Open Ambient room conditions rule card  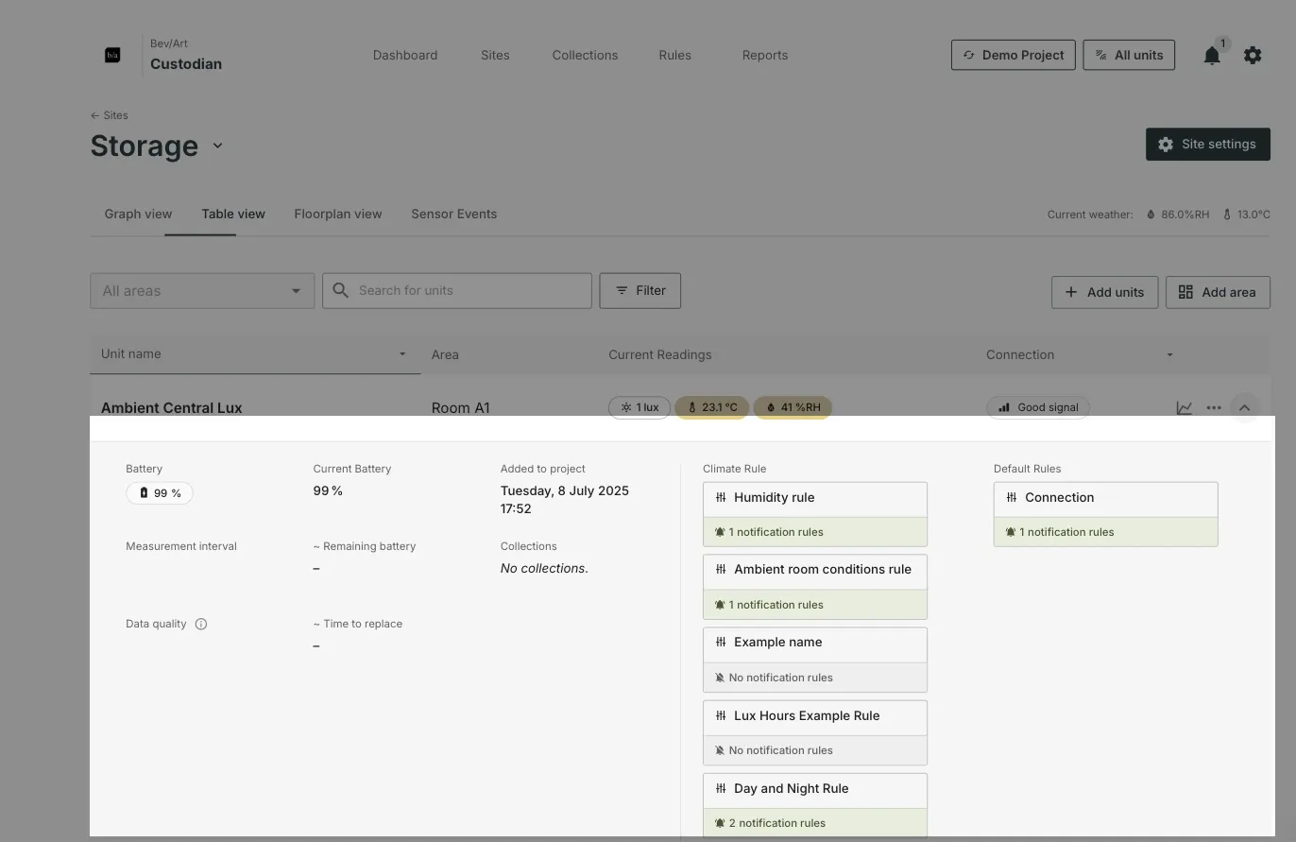(x=815, y=587)
